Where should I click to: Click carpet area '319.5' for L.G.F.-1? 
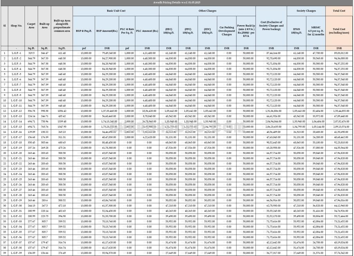click(x=31, y=53)
